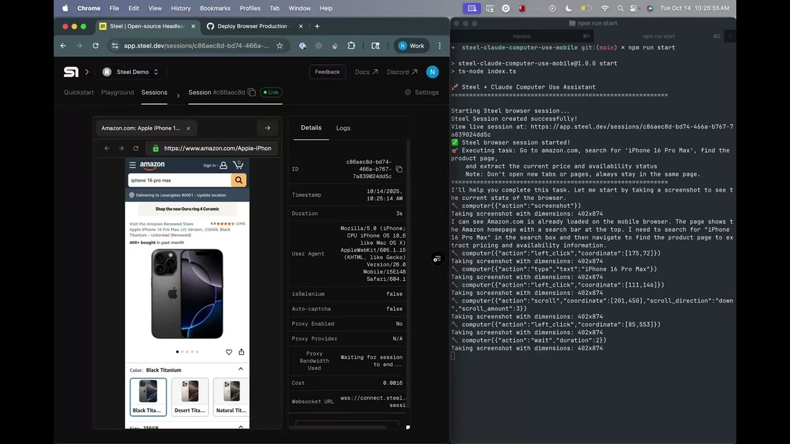Open the Discord link
This screenshot has width=790, height=444.
pos(402,72)
